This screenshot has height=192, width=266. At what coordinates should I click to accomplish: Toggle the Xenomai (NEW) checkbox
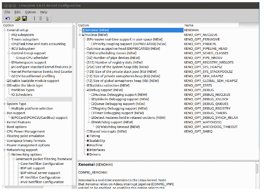tap(83, 30)
